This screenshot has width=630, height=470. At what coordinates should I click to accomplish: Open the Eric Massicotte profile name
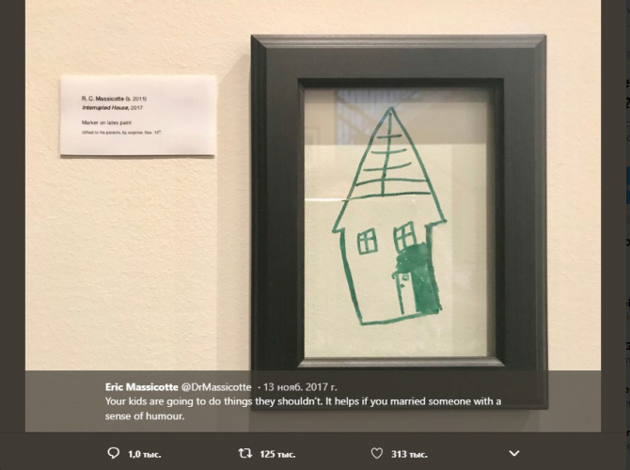click(141, 387)
